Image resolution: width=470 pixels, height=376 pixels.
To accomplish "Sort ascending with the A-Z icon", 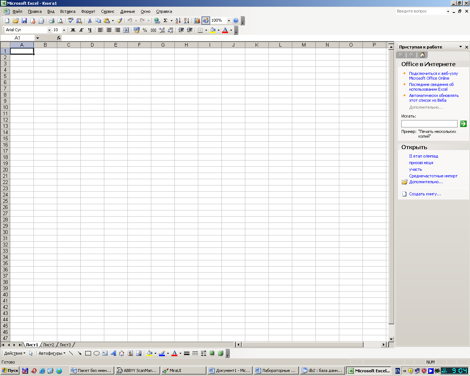I will [178, 21].
